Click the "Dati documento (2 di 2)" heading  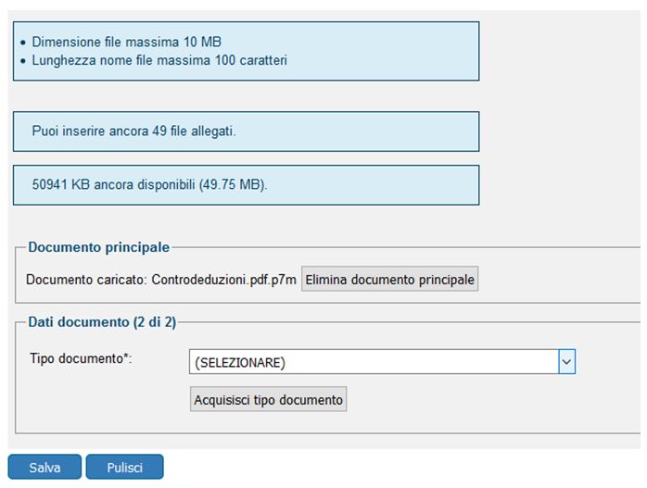(x=102, y=322)
